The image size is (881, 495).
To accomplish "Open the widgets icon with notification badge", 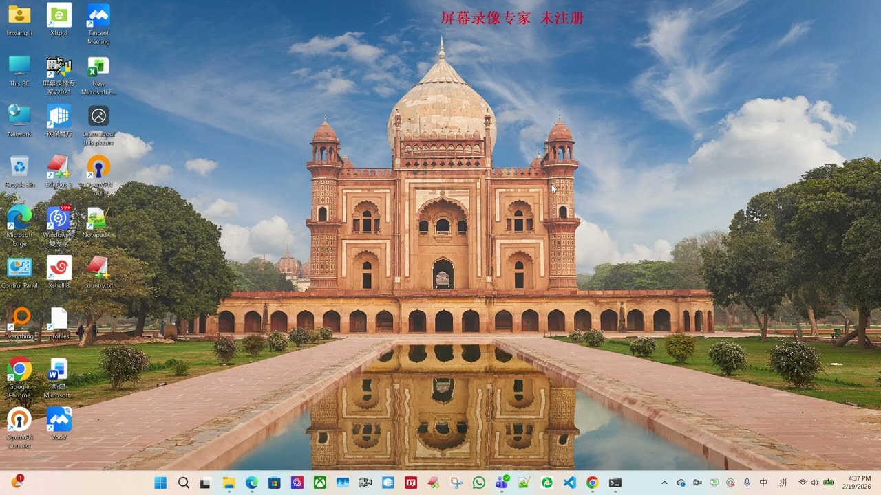I will [17, 482].
